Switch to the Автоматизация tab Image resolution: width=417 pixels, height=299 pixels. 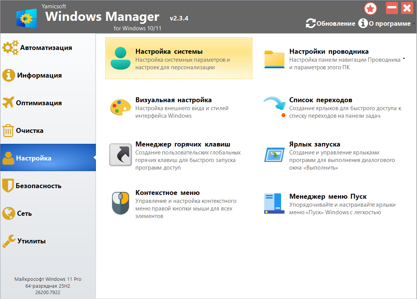[46, 48]
